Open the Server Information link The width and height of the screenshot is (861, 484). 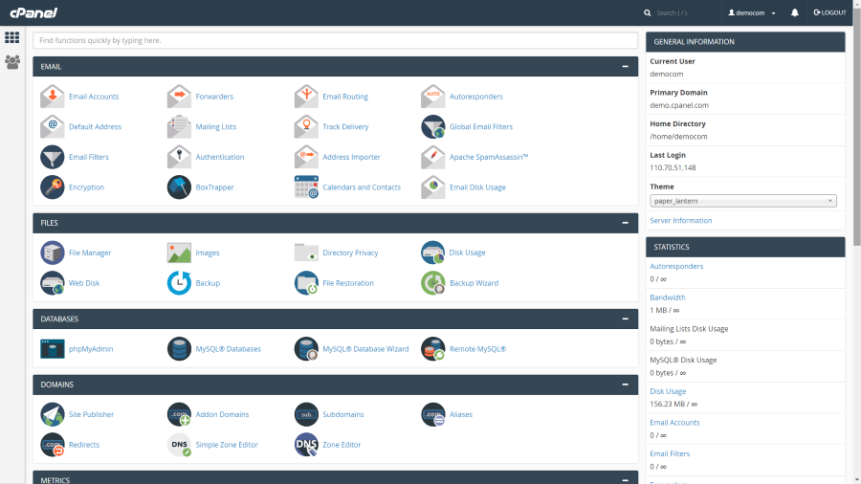click(681, 221)
